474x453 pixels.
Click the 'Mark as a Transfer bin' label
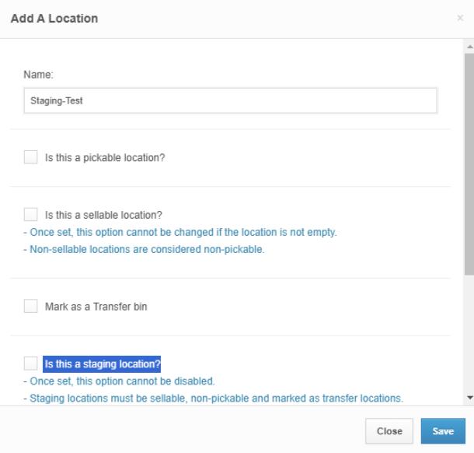coord(96,307)
